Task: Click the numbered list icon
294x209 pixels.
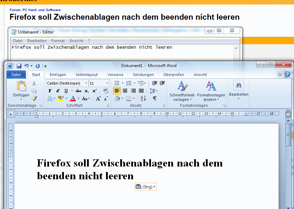Action: (129, 83)
